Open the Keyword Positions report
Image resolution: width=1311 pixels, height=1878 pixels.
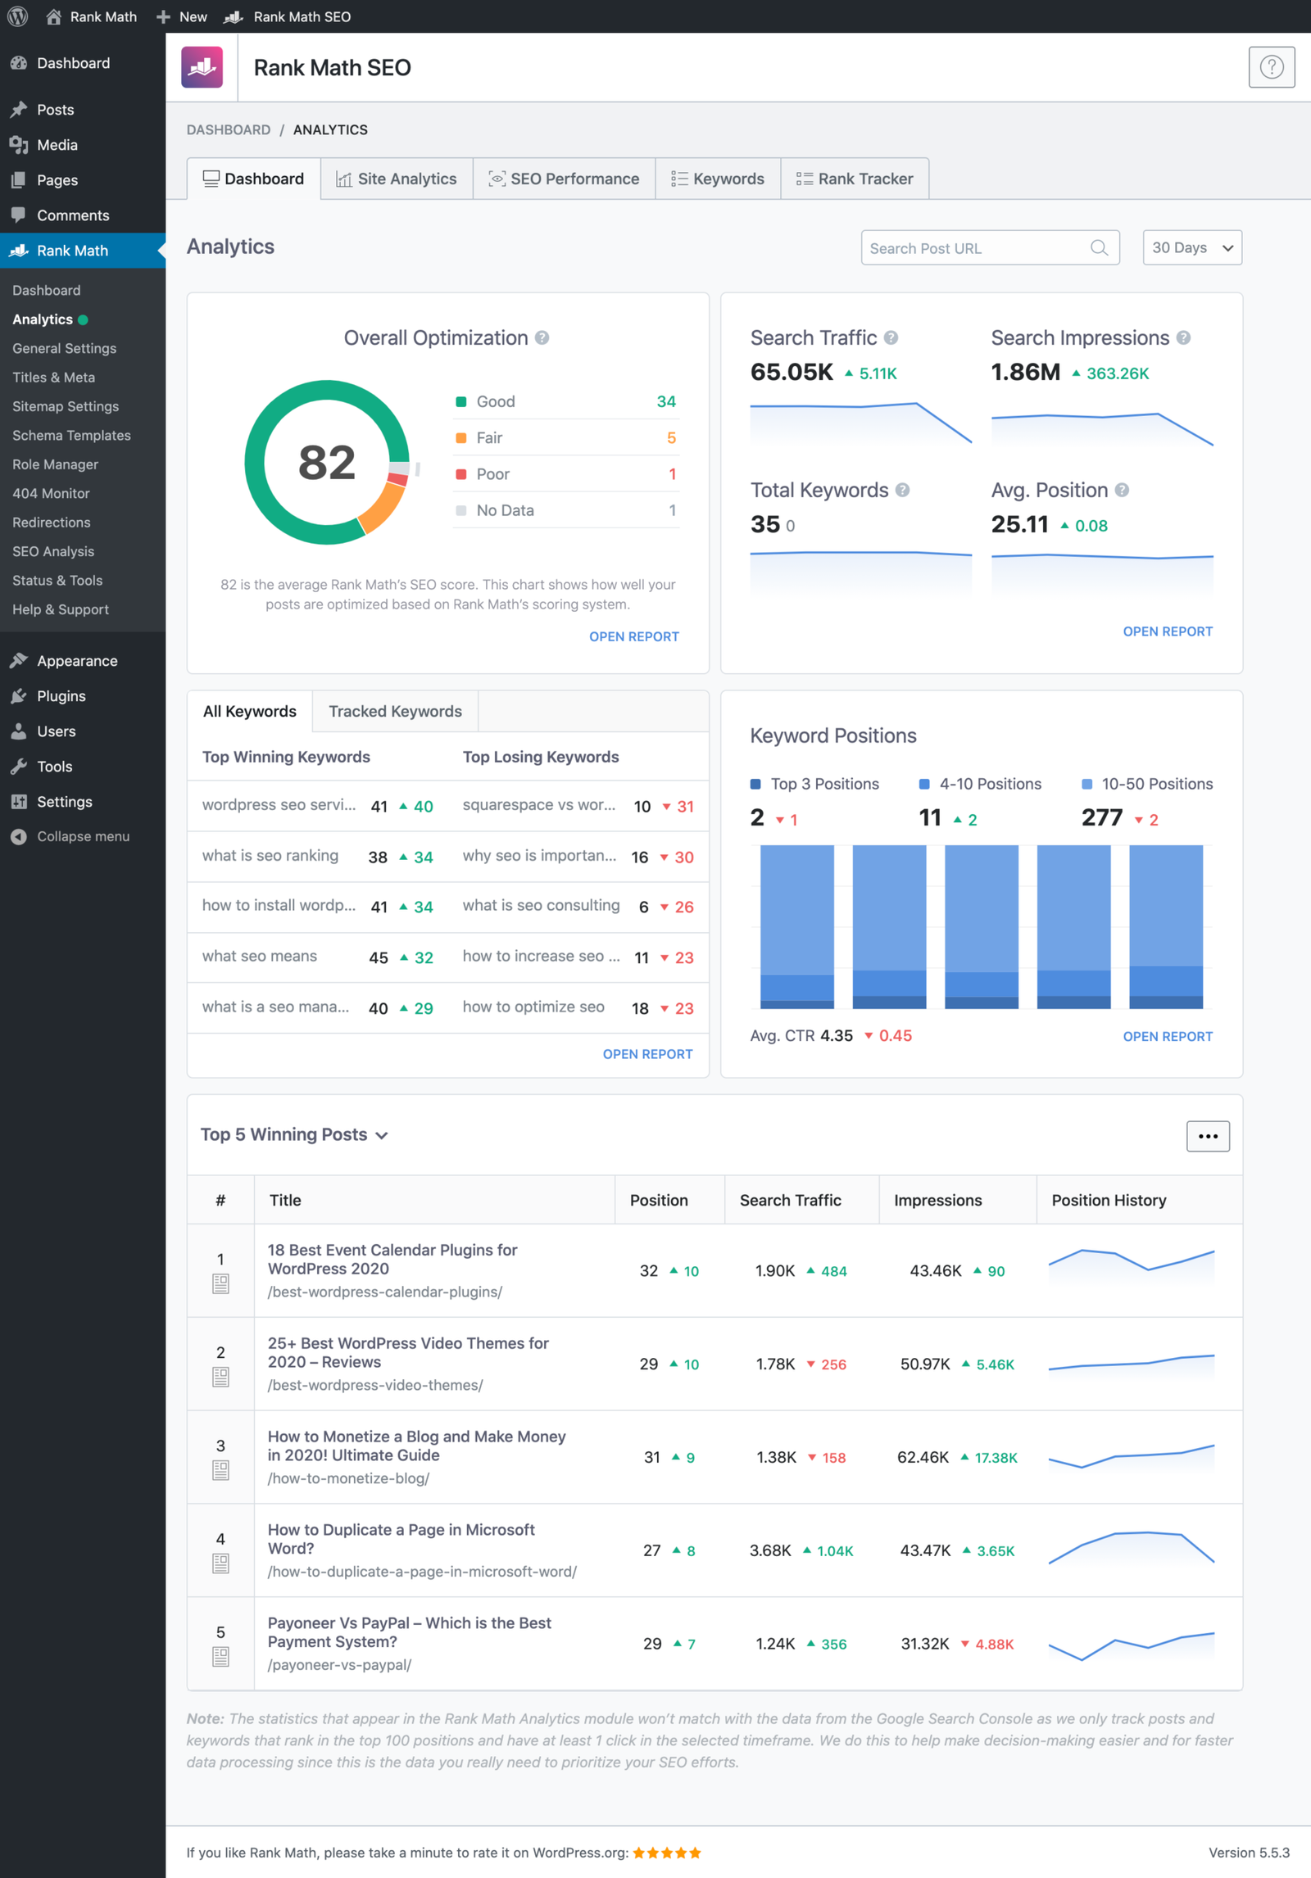tap(1168, 1035)
